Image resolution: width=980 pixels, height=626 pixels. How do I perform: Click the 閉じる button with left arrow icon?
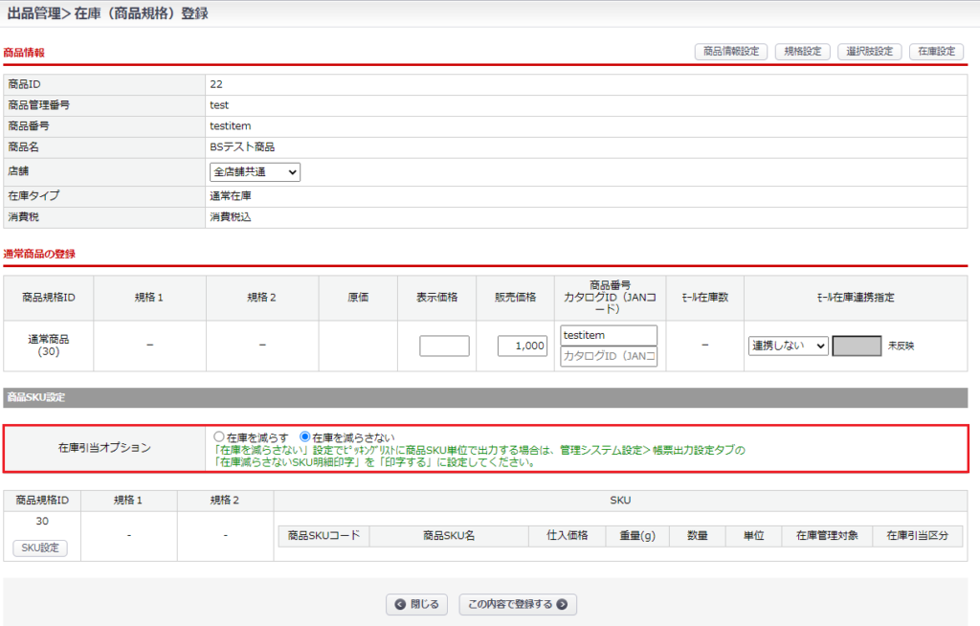point(417,604)
